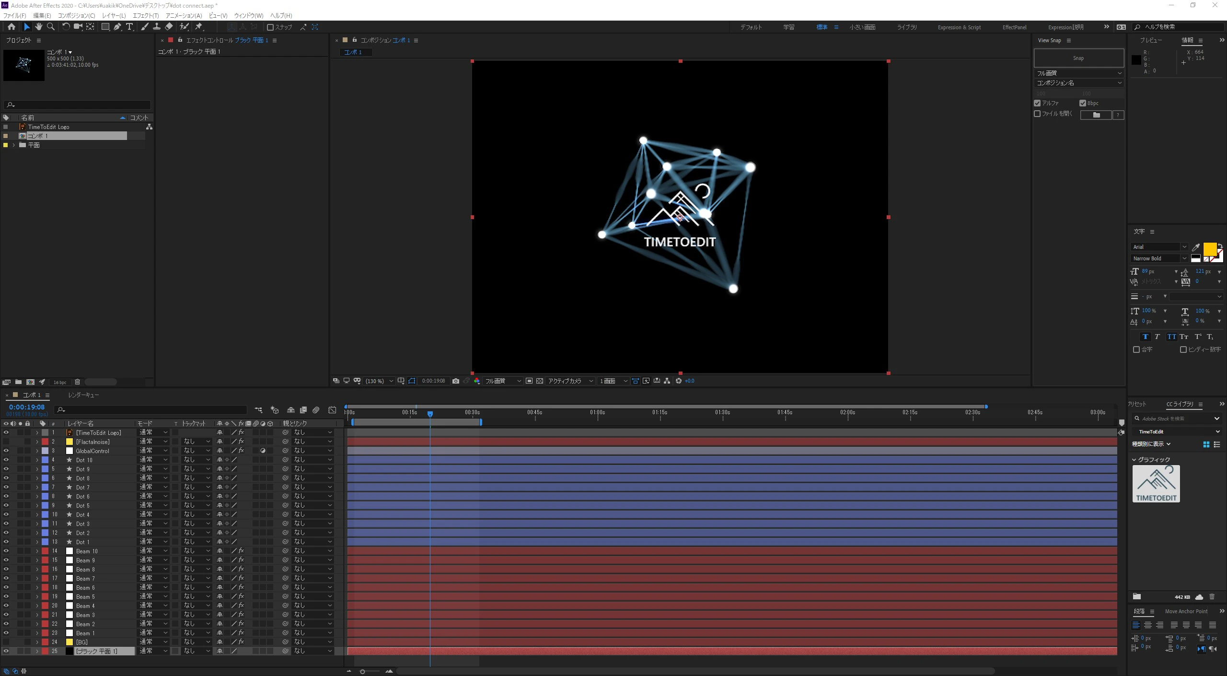The height and width of the screenshot is (676, 1227).
Task: Select the Rotation tool
Action: [x=66, y=27]
